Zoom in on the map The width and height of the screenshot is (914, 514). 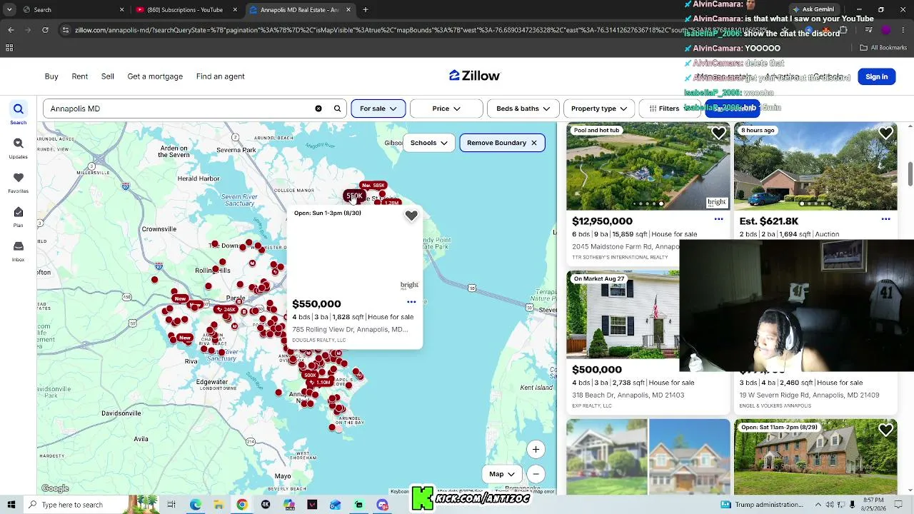point(536,449)
